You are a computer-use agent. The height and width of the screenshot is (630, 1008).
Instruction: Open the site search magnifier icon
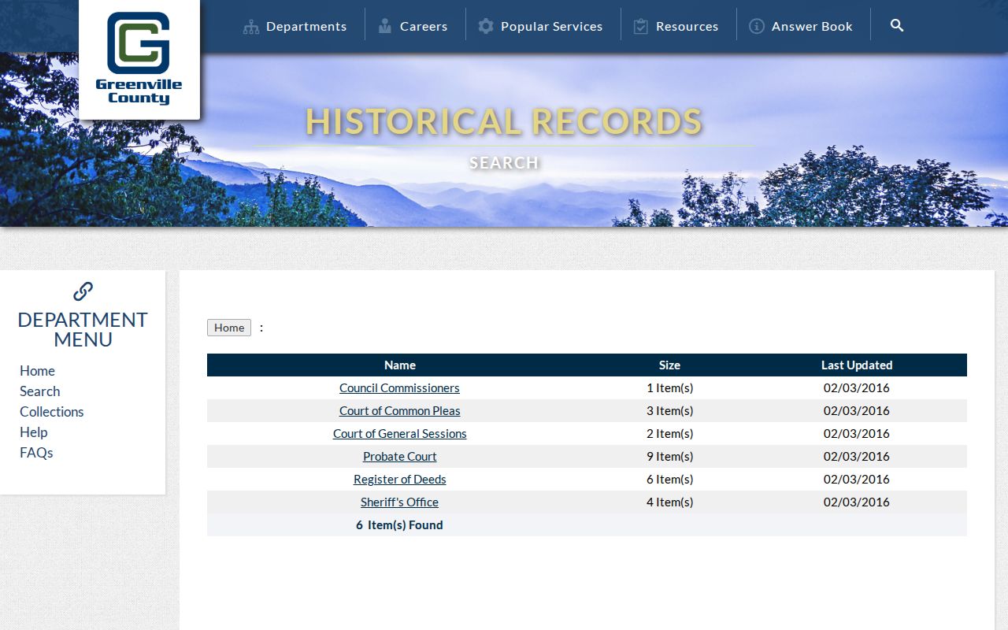[897, 25]
